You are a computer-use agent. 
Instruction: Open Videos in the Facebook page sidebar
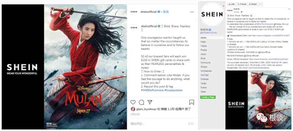coord(203,46)
